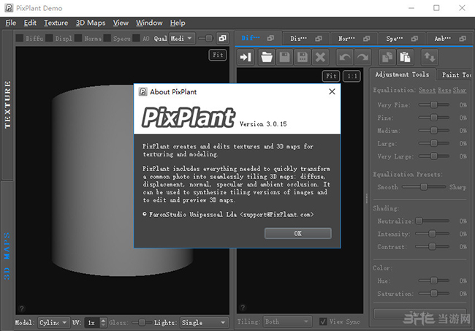Open the Lights Single dropdown
This screenshot has width=475, height=331.
204,323
